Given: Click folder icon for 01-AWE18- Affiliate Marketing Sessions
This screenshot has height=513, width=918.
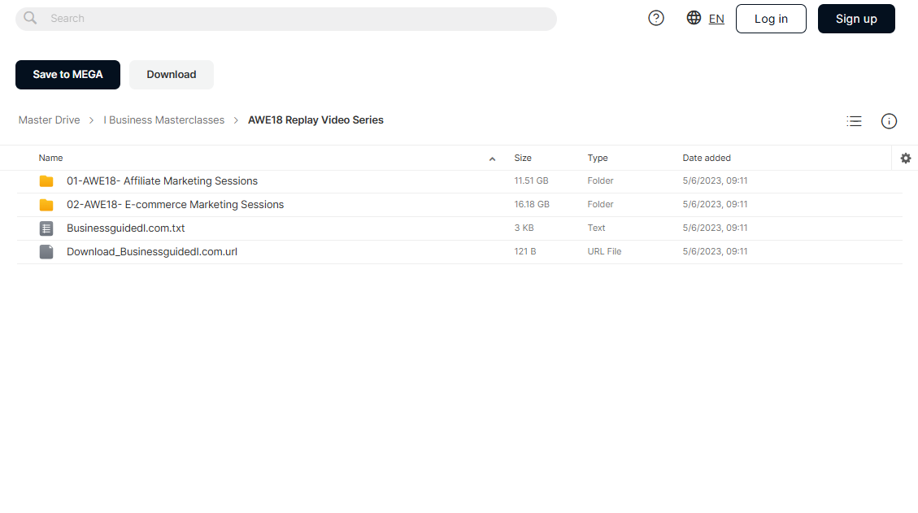Looking at the screenshot, I should (46, 181).
